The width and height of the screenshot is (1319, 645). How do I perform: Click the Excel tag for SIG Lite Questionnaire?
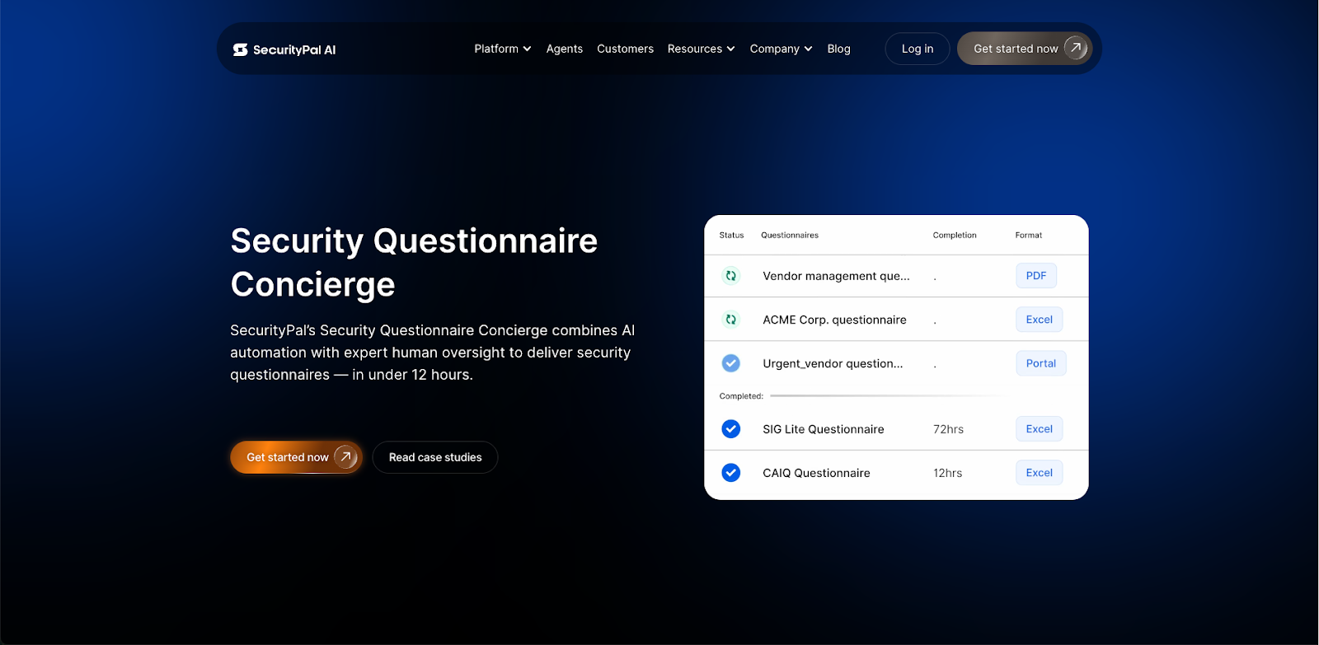pos(1039,429)
